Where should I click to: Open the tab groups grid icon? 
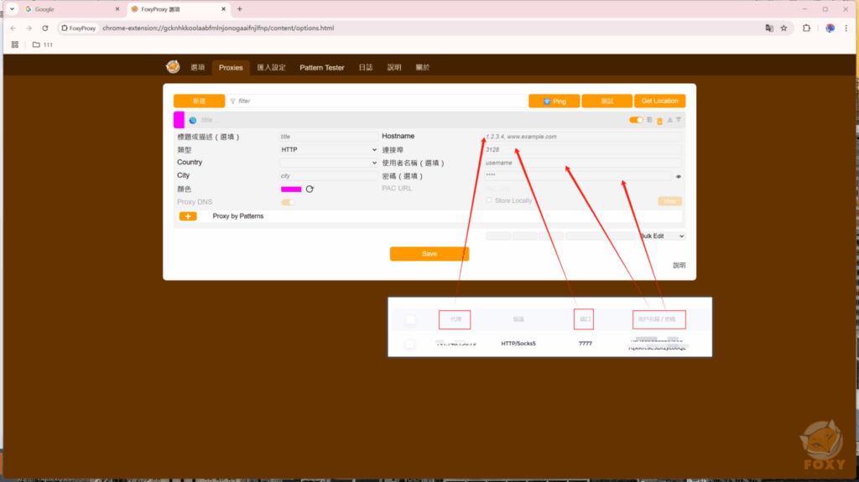click(15, 45)
